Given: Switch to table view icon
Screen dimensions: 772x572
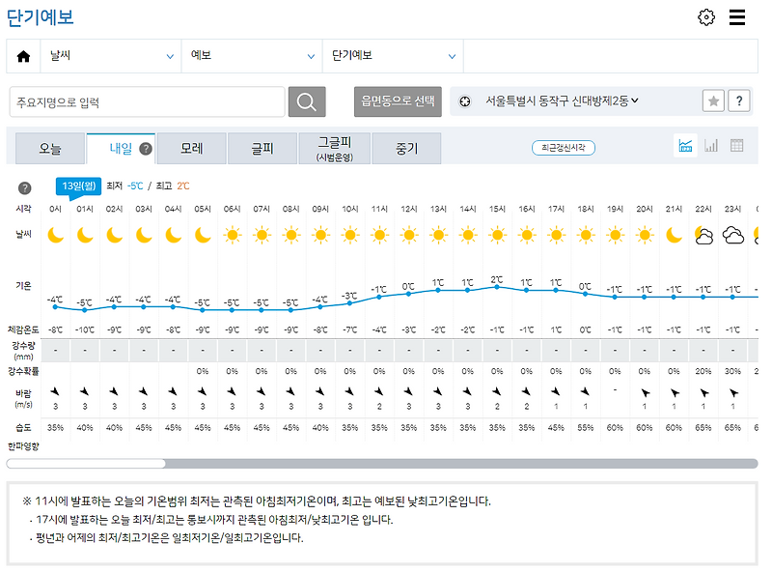Looking at the screenshot, I should click(736, 146).
